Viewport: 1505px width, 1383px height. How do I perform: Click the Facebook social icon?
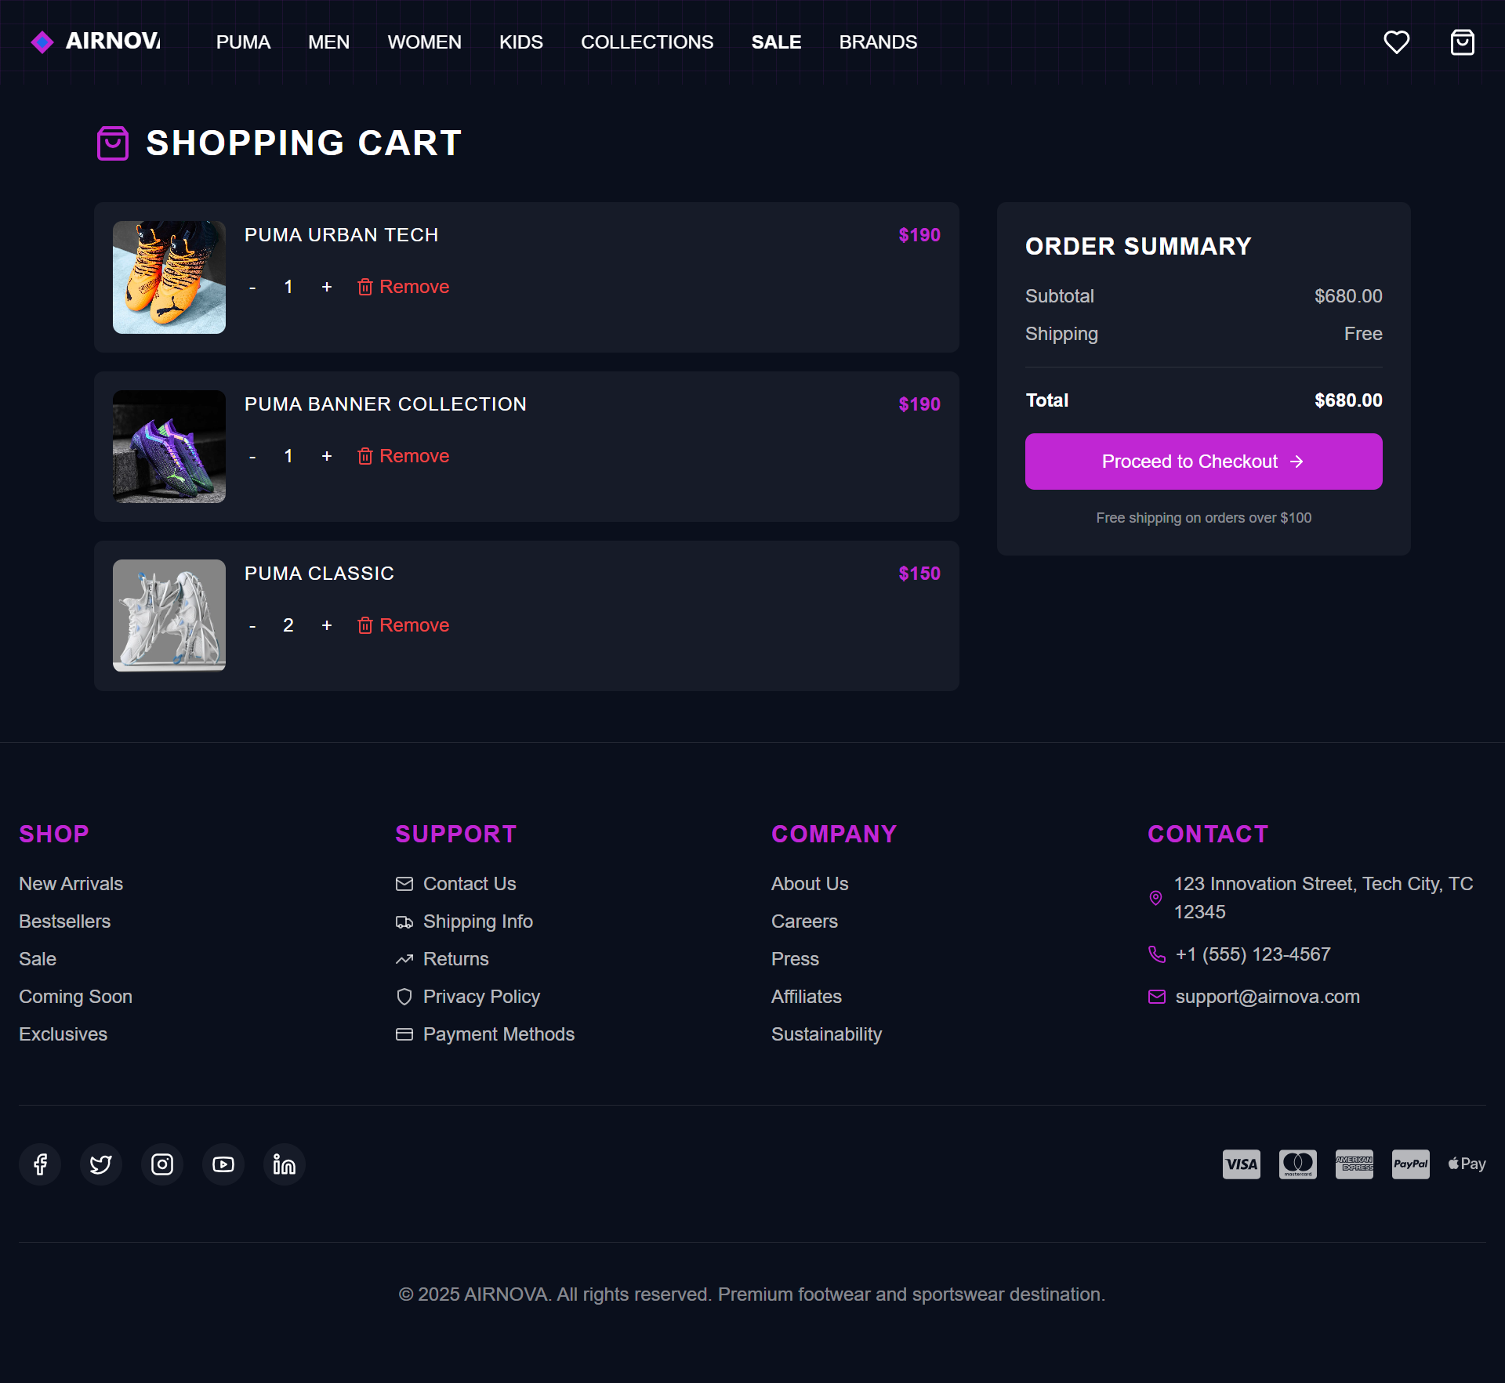click(40, 1164)
